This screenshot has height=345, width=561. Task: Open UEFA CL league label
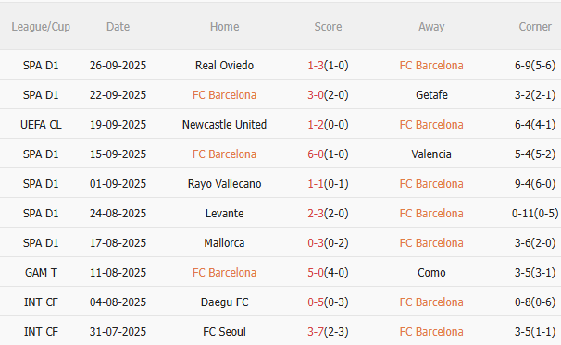click(41, 125)
